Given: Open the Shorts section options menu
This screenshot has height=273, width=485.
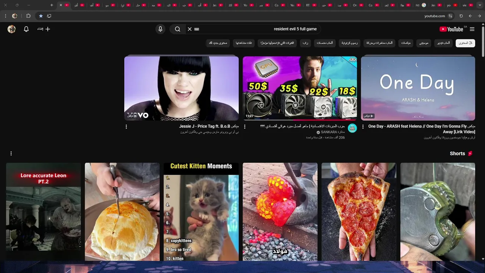Looking at the screenshot, I should click(x=11, y=154).
